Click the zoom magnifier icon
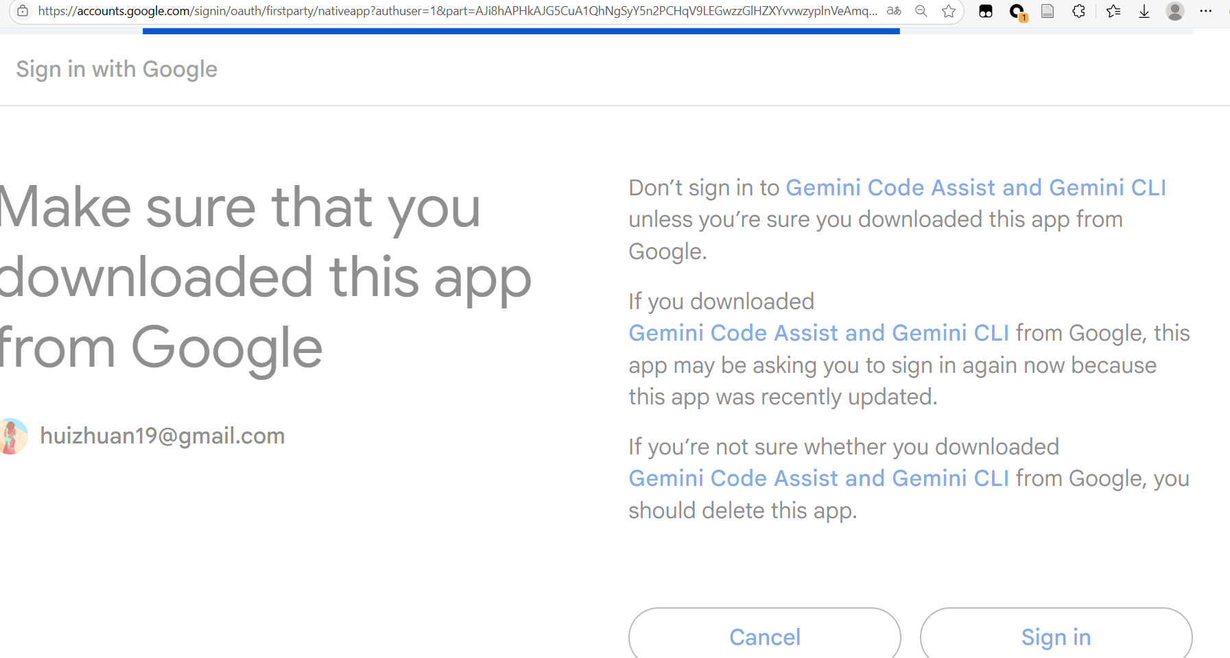The image size is (1230, 658). [921, 11]
